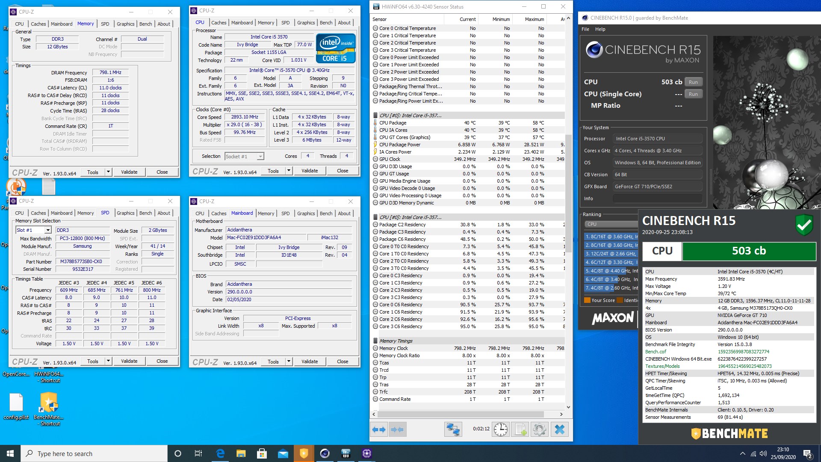
Task: Select Cinebench ranking entry 5. 4C/8T @ 4.40 GHz
Action: 611,271
